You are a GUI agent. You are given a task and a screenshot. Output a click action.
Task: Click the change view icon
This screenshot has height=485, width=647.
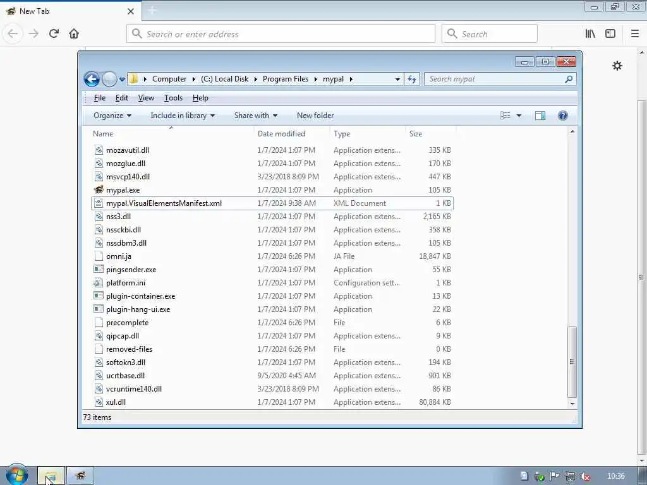pyautogui.click(x=505, y=116)
